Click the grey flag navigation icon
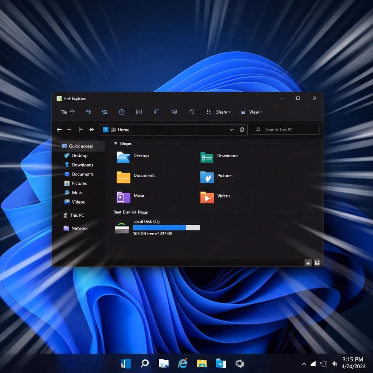The height and width of the screenshot is (373, 373). coord(81,129)
